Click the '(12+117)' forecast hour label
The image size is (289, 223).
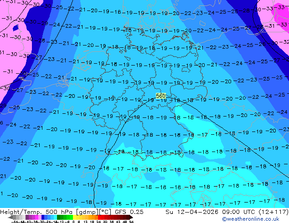click(x=274, y=212)
